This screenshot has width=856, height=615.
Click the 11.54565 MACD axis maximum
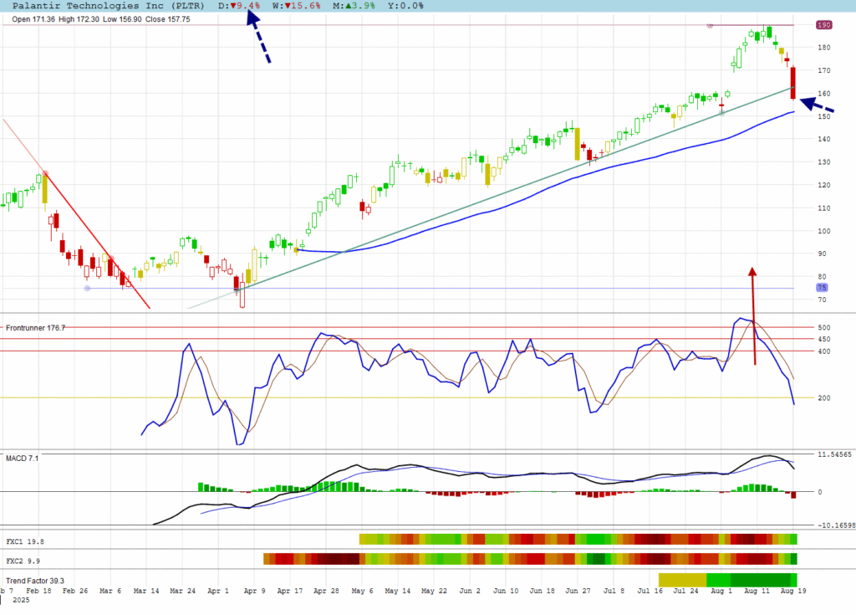(x=834, y=454)
